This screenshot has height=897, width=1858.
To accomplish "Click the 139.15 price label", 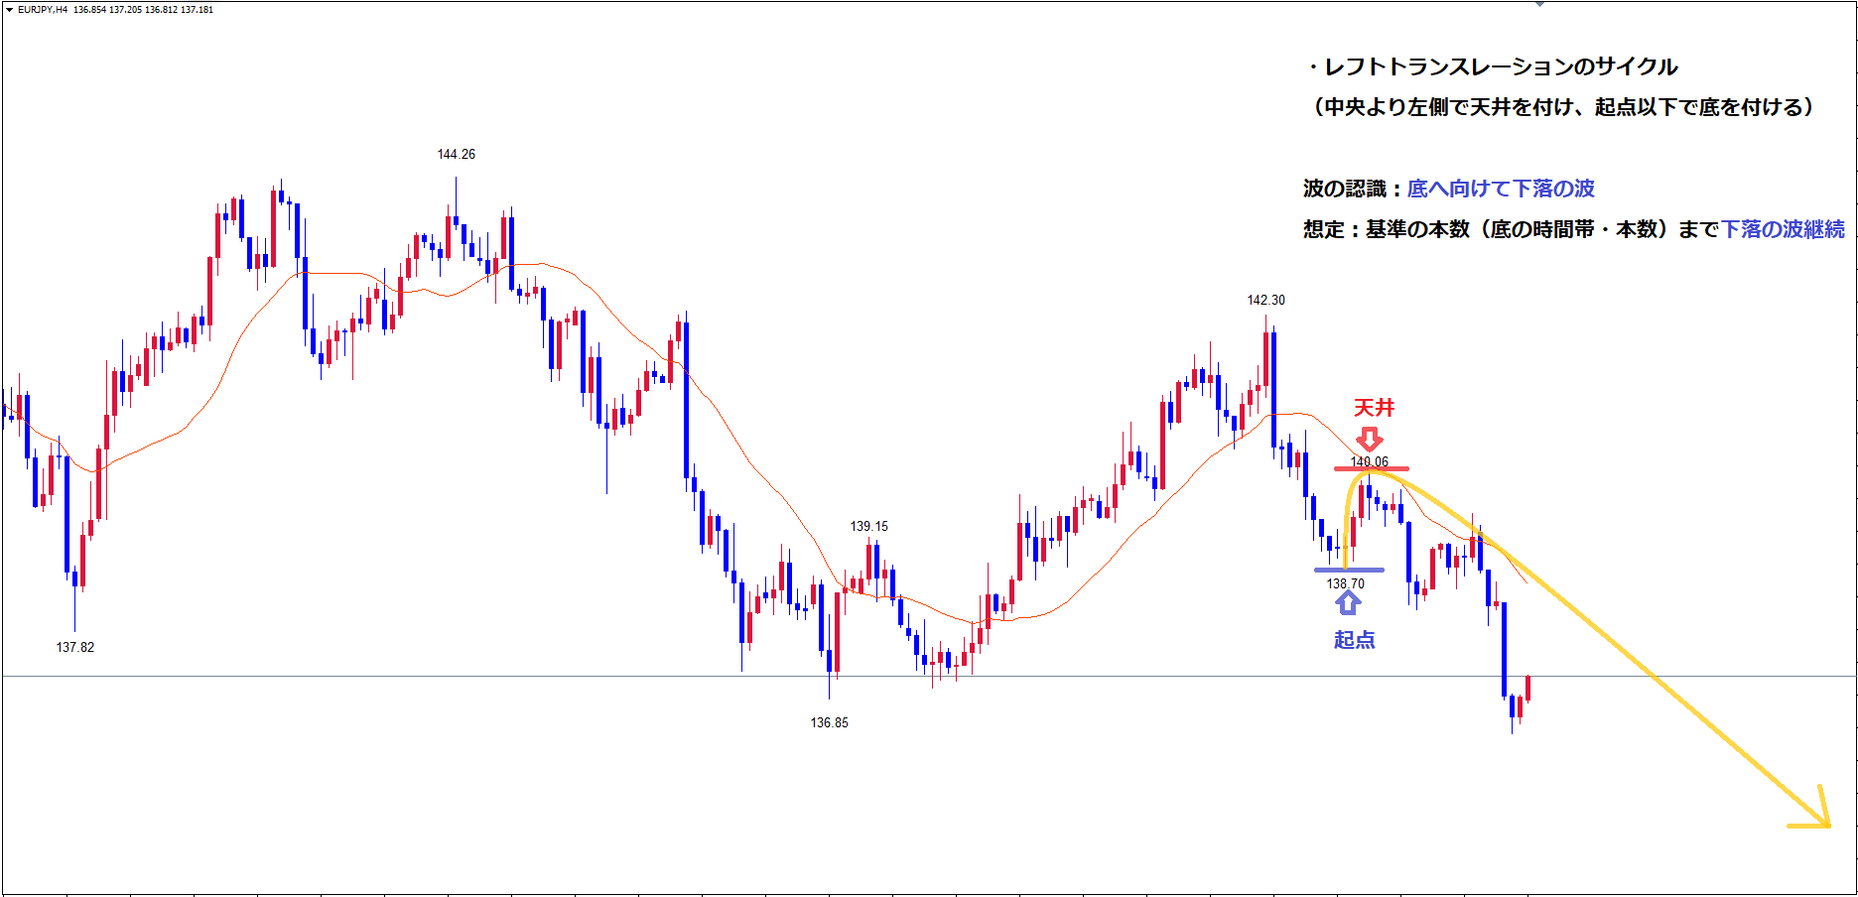I will coord(868,526).
